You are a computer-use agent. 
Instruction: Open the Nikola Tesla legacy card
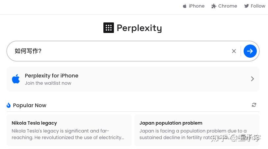coord(69,130)
